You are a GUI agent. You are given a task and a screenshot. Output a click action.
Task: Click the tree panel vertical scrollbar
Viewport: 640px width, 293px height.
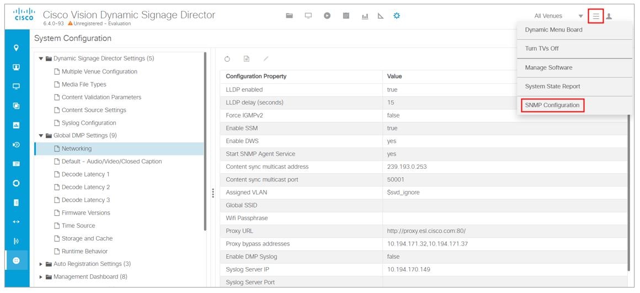click(205, 141)
